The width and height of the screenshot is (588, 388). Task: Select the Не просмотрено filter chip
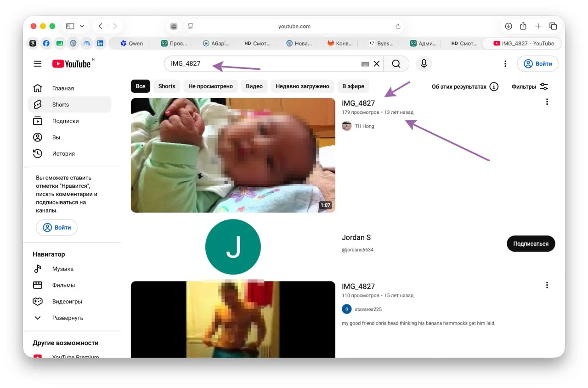[210, 86]
